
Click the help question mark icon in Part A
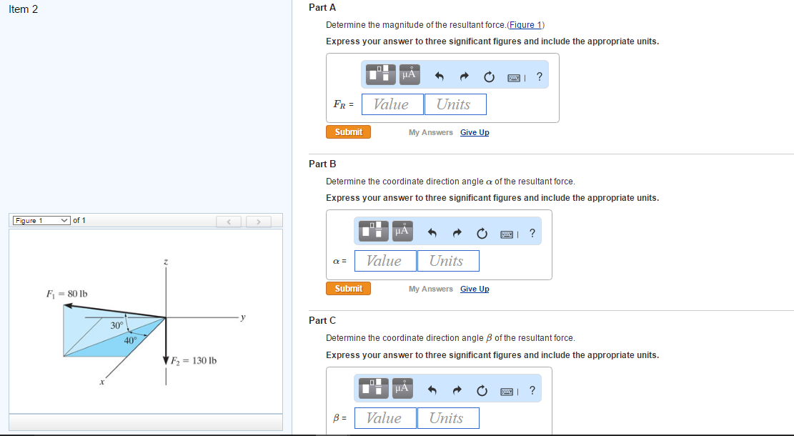tap(539, 76)
